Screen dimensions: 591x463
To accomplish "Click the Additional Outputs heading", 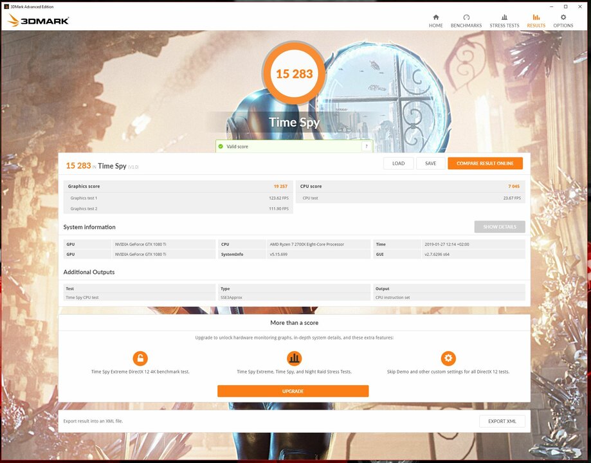I will (x=89, y=272).
